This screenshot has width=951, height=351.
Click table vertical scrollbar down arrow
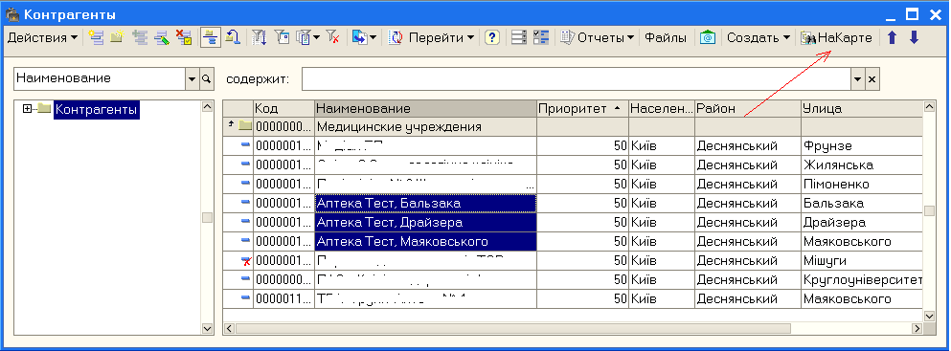(929, 316)
